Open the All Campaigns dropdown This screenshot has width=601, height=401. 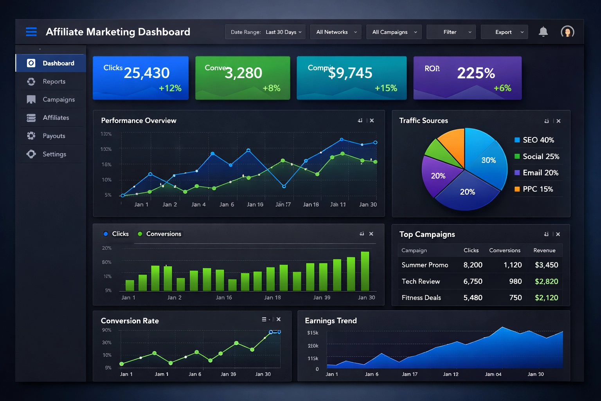(394, 32)
